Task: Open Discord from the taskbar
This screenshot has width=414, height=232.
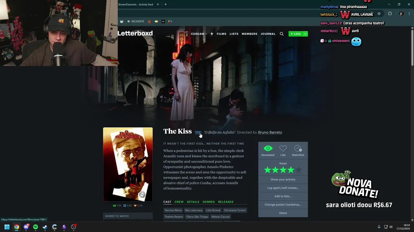Action: pos(26,227)
